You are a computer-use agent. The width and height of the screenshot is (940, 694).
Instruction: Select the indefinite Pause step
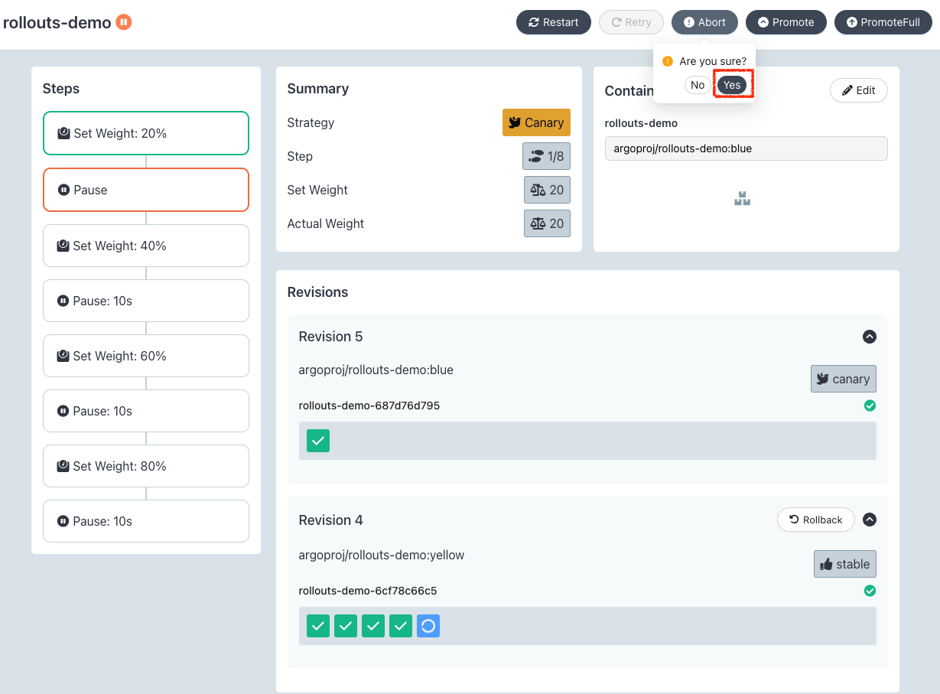pyautogui.click(x=146, y=190)
